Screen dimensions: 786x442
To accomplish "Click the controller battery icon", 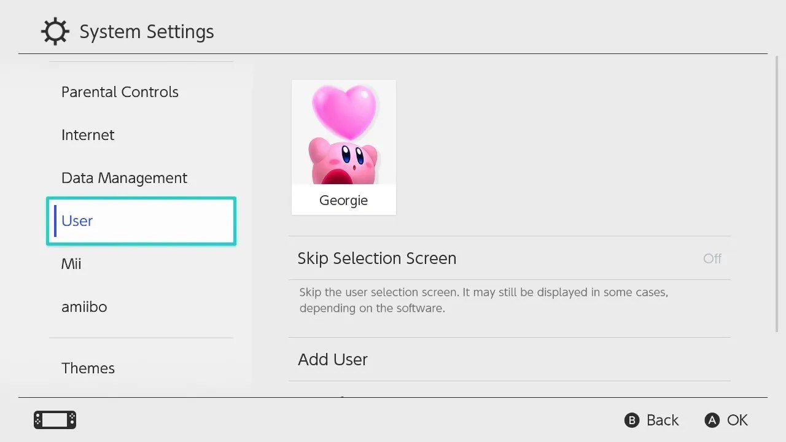I will [x=54, y=420].
